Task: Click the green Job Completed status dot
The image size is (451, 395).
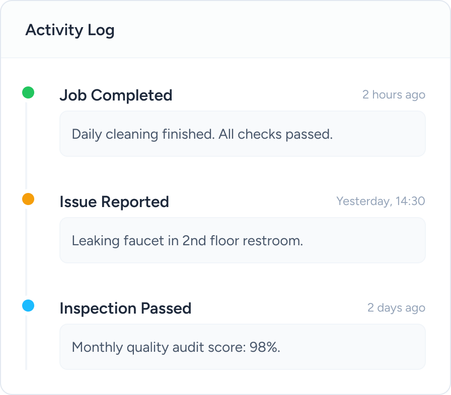Action: point(28,92)
